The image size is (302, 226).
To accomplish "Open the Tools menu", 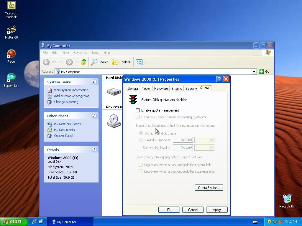I will click(x=95, y=53).
